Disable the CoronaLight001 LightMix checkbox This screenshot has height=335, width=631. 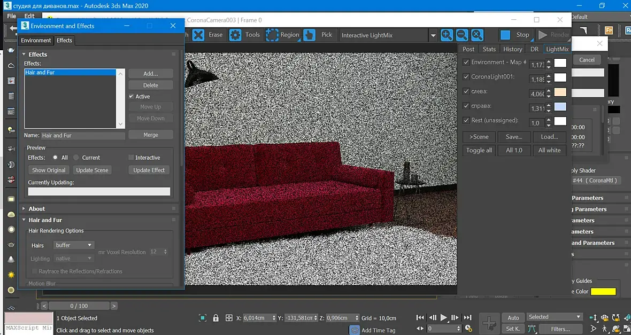pos(466,76)
